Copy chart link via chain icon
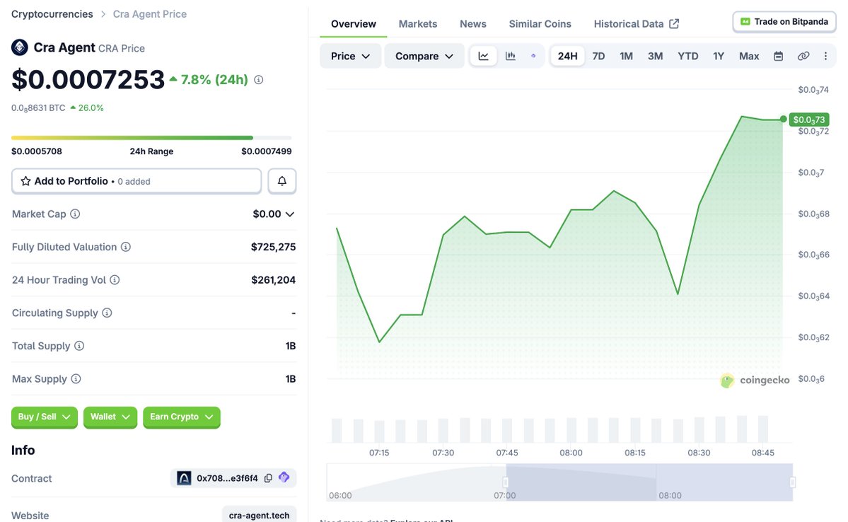Viewport: 848px width, 522px height. 803,56
